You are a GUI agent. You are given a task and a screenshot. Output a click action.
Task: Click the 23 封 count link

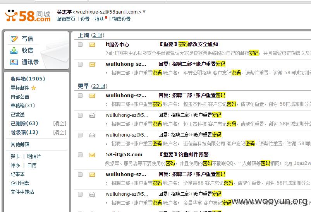pos(99,86)
